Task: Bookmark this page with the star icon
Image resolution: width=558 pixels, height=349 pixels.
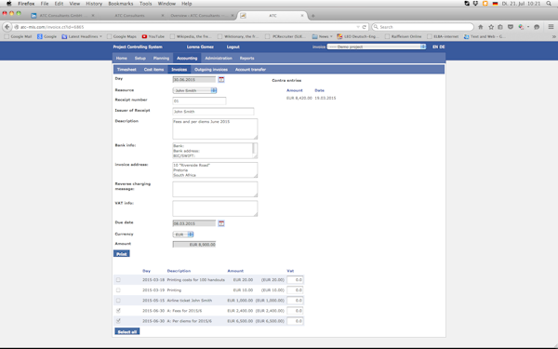Action: [491, 27]
